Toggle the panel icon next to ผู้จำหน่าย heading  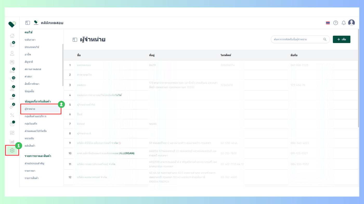click(75, 40)
